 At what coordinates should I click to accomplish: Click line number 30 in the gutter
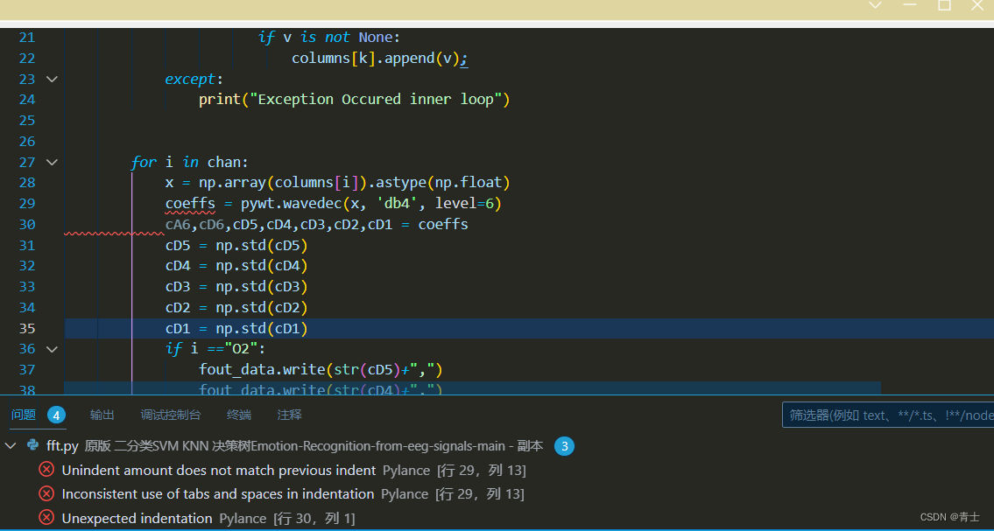click(x=27, y=224)
